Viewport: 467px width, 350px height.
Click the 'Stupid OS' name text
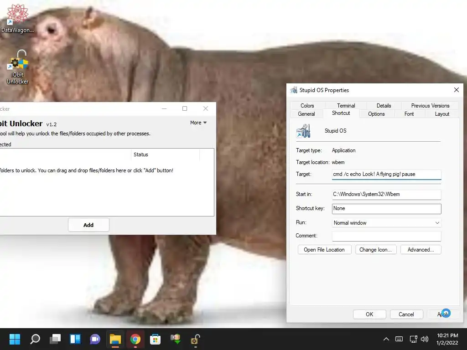coord(335,131)
